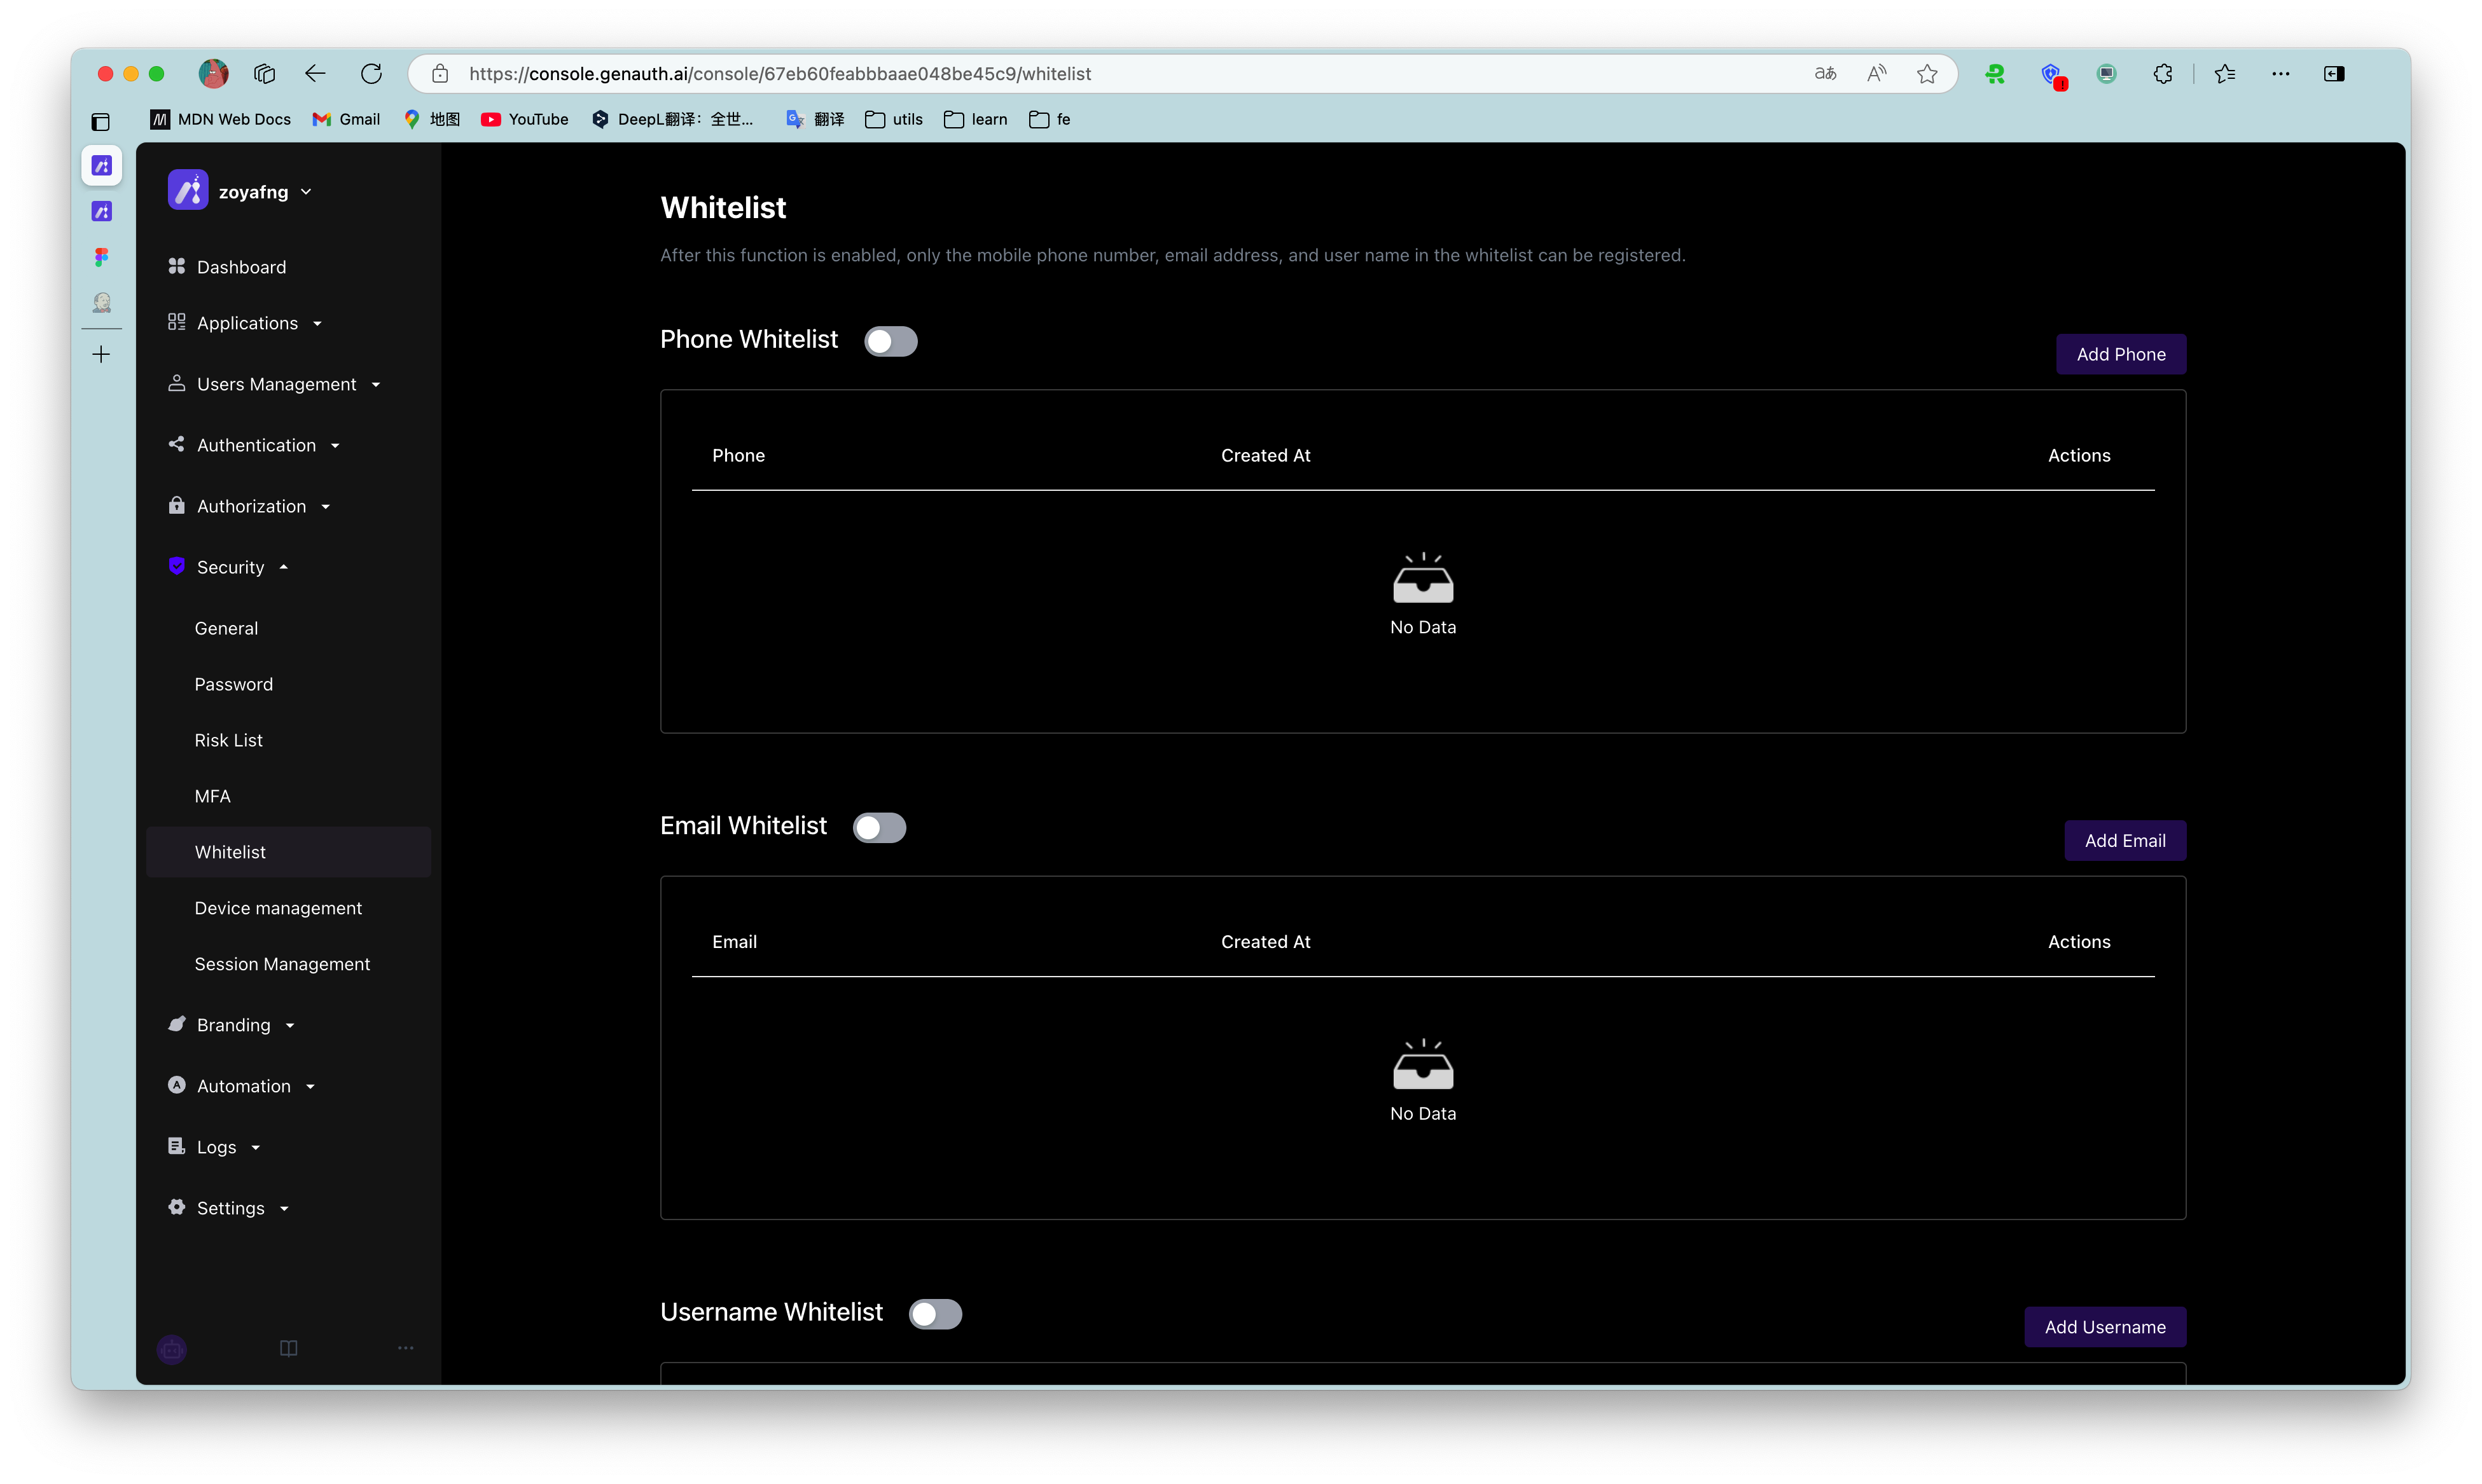
Task: Click the translate icon in address bar
Action: [1825, 73]
